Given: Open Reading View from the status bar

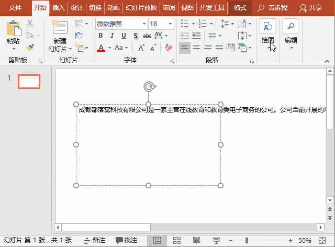Looking at the screenshot, I should [196, 240].
